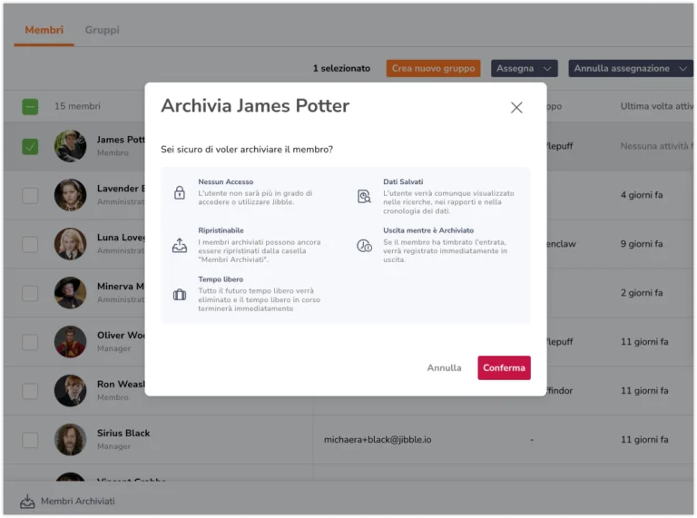The height and width of the screenshot is (518, 697).
Task: Open the Assegna dropdown
Action: 524,68
